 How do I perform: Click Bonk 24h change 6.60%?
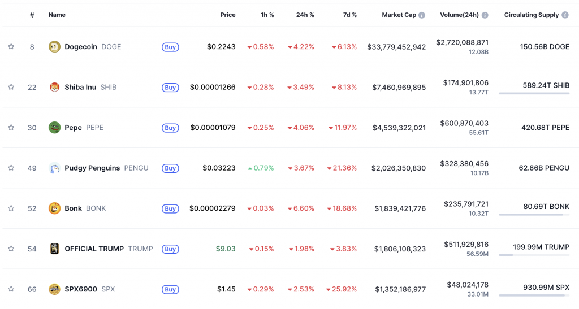pyautogui.click(x=301, y=208)
